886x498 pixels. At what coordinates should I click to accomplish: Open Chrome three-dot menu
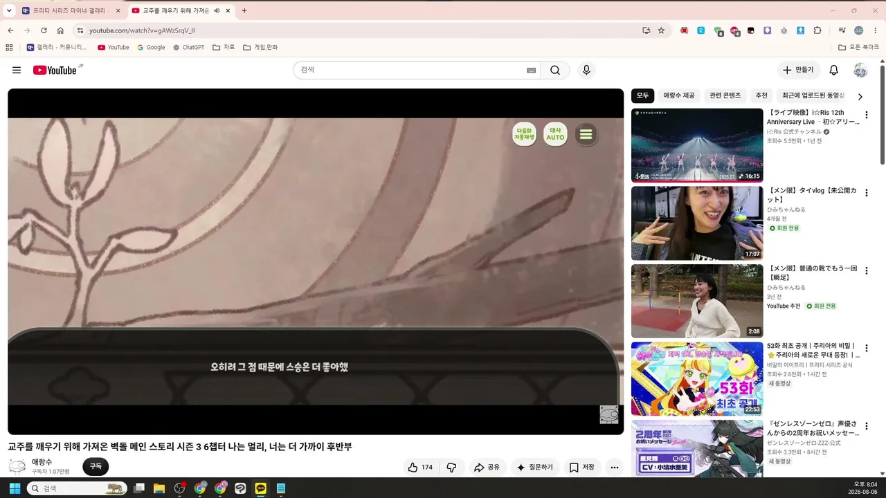click(x=875, y=30)
